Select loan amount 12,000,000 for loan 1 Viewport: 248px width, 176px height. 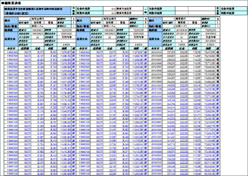pos(66,30)
